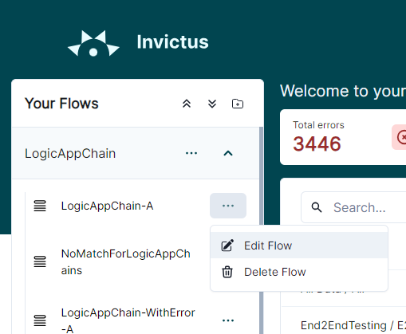Select Edit Flow from context menu
The height and width of the screenshot is (334, 406).
[299, 246]
